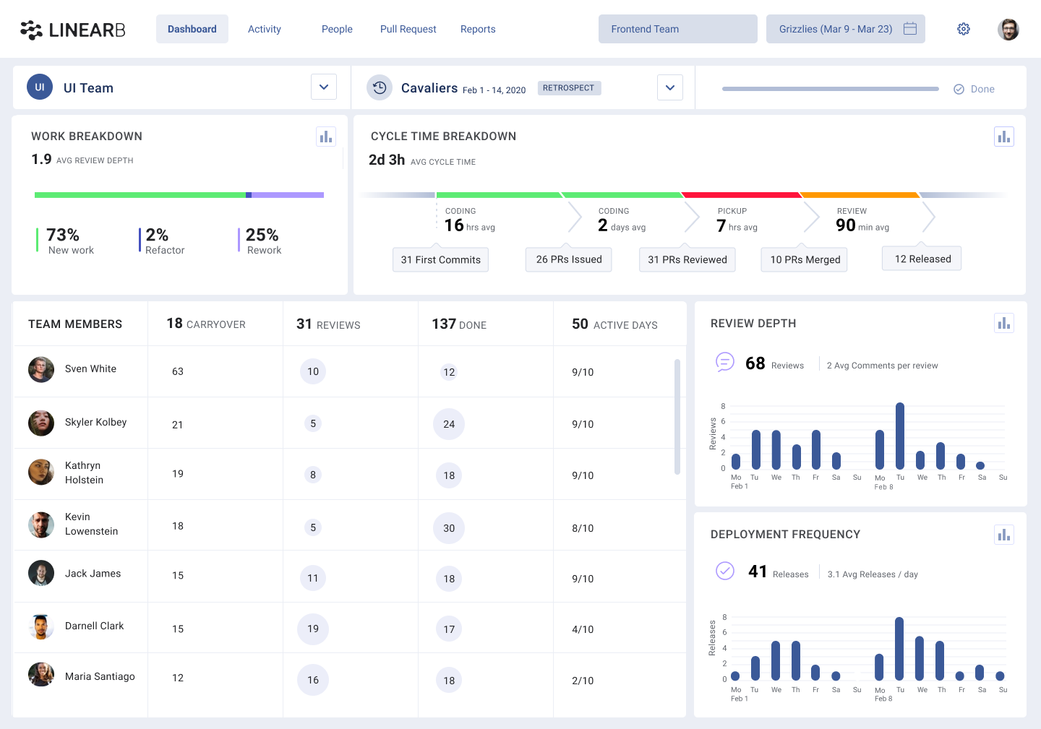Click the 31 First Commits button
The width and height of the screenshot is (1041, 729).
point(440,259)
